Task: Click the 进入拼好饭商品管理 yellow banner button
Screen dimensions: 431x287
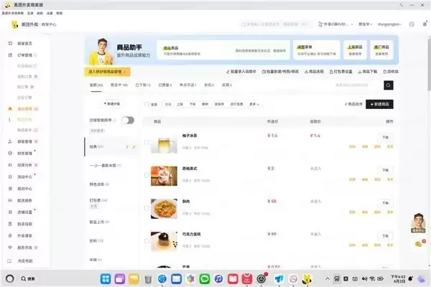Action: pos(107,72)
